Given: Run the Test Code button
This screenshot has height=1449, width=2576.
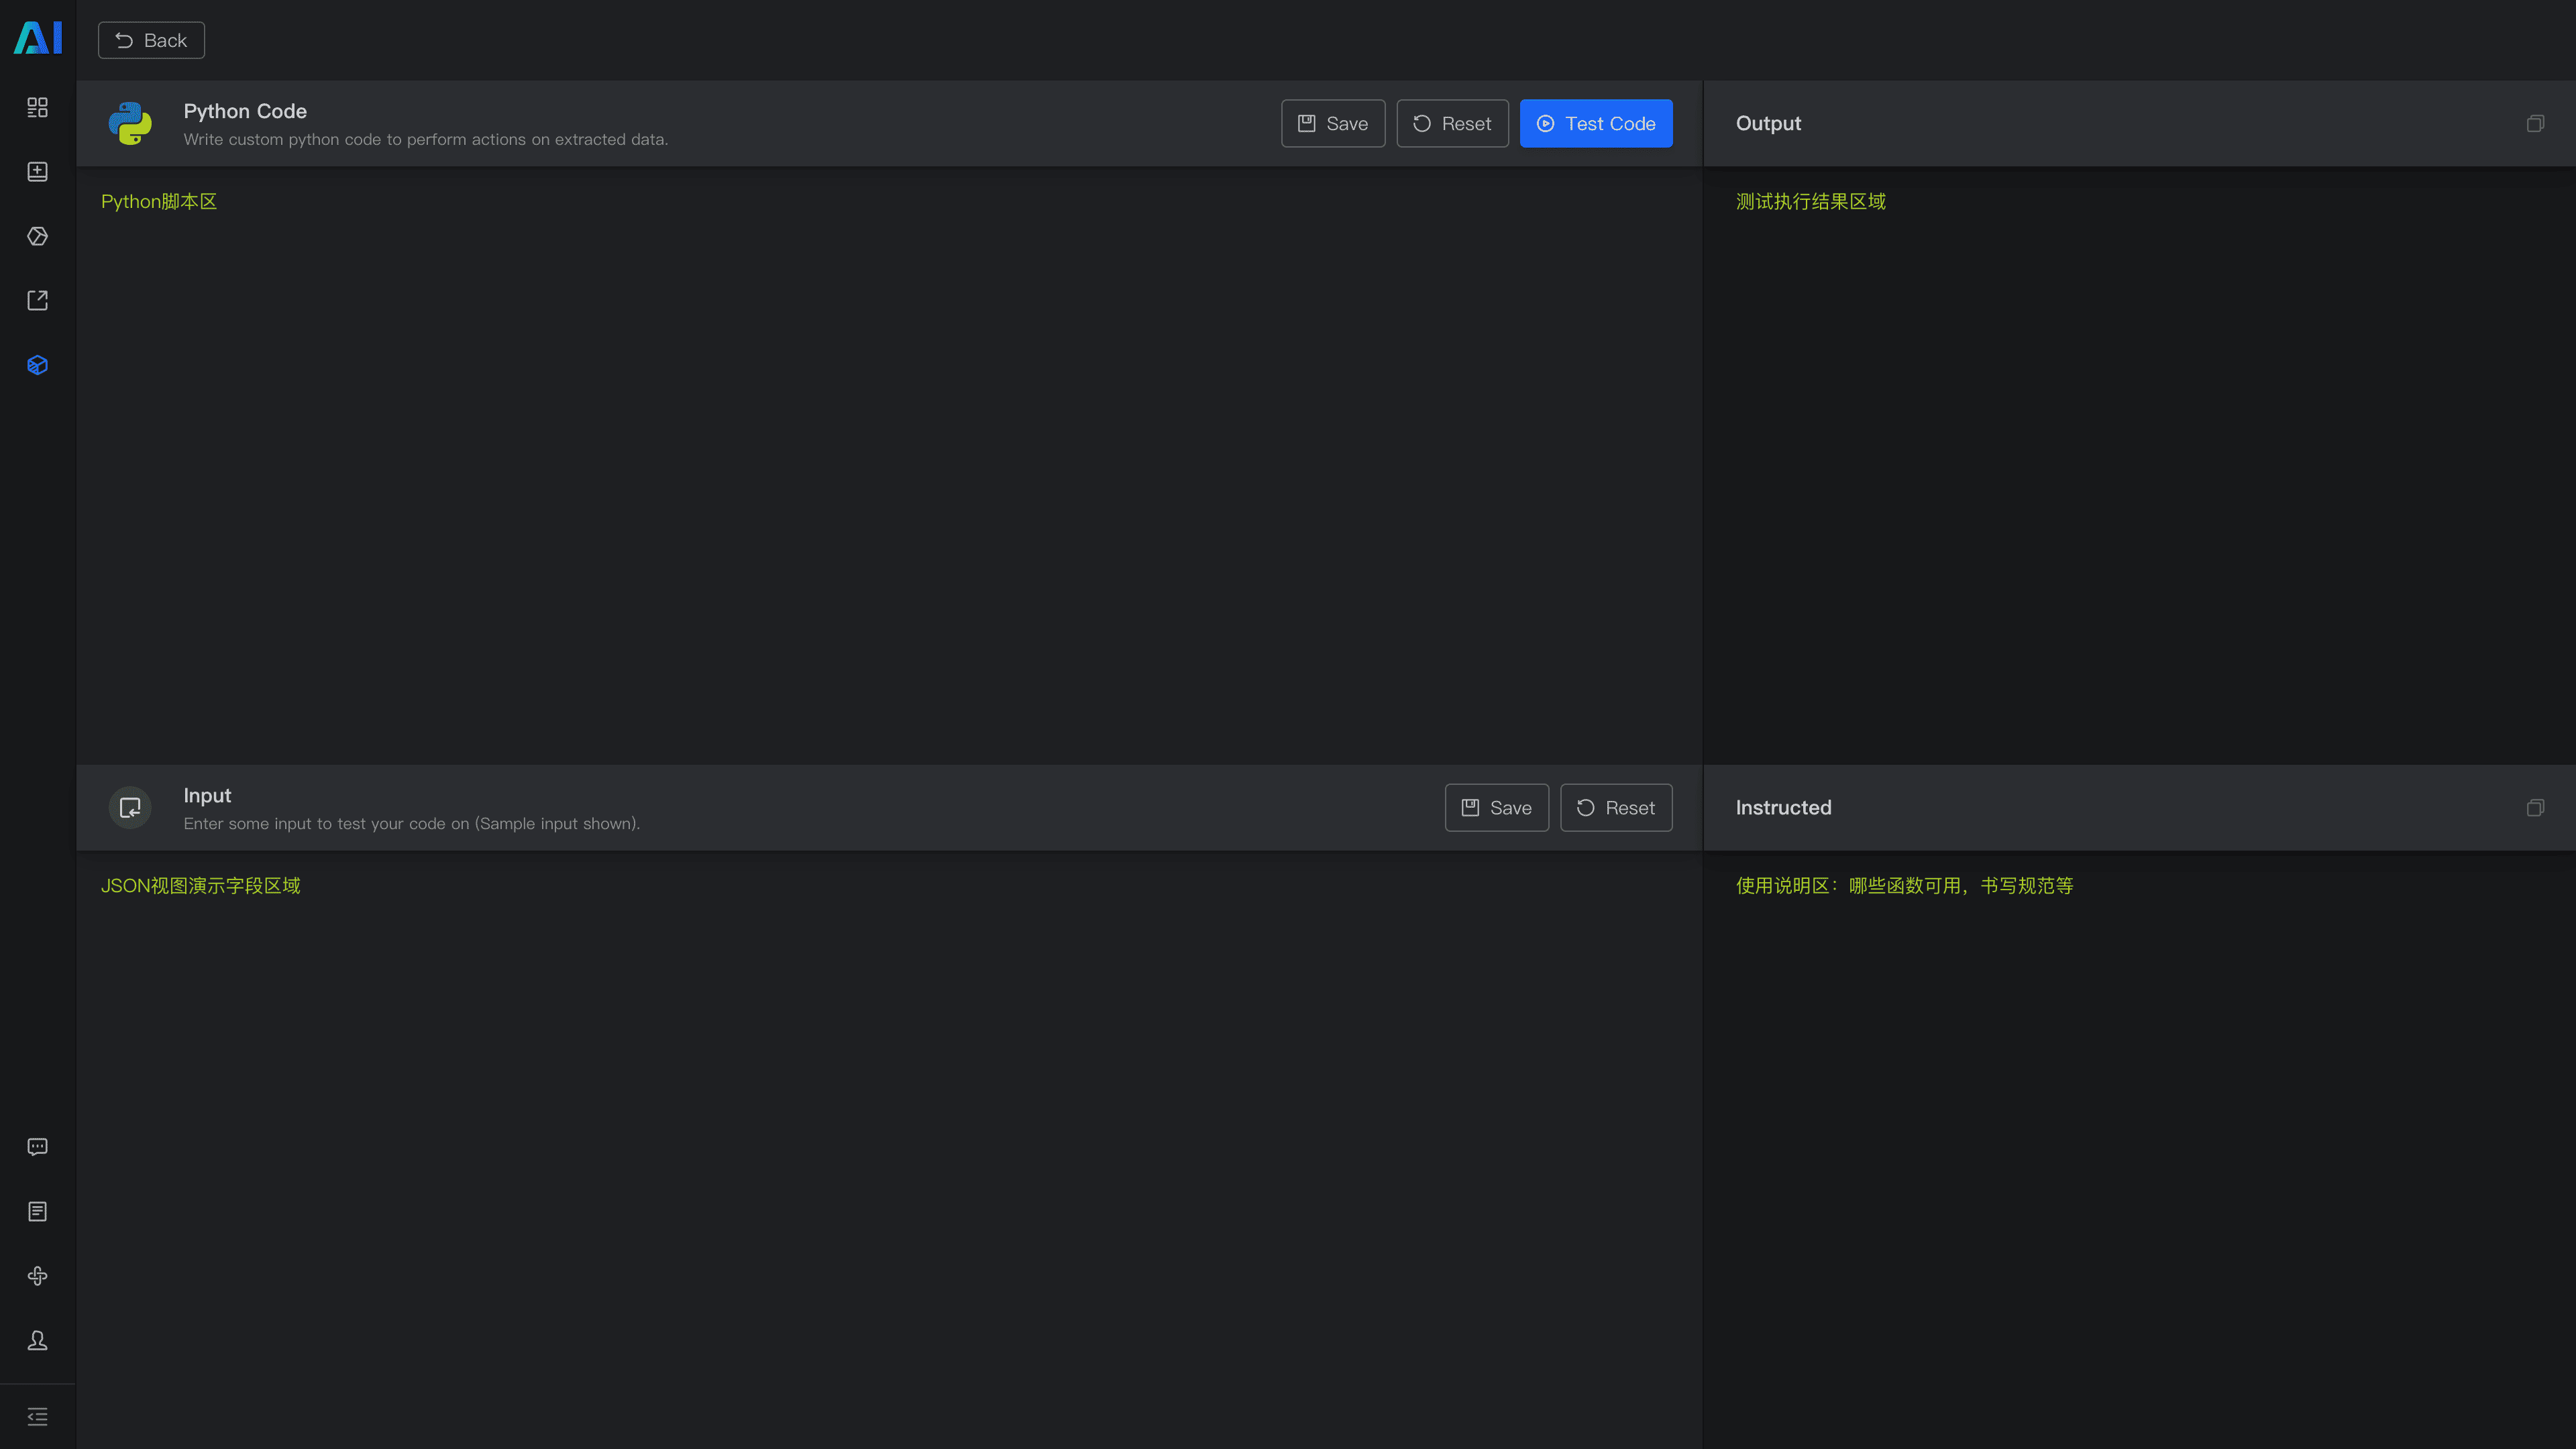Looking at the screenshot, I should (x=1596, y=123).
